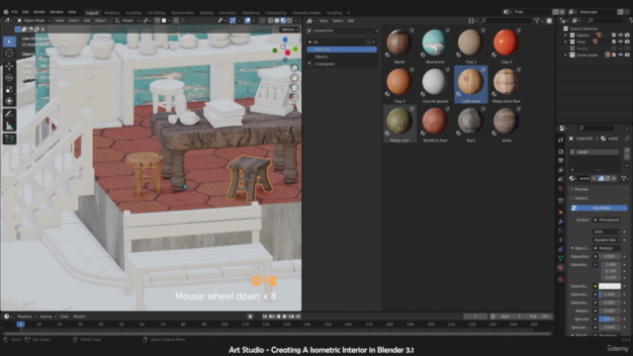Play the animation forward

pos(285,316)
